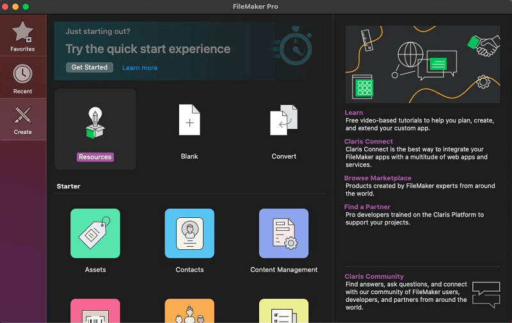This screenshot has height=323, width=512.
Task: Choose the Convert file icon
Action: [284, 120]
